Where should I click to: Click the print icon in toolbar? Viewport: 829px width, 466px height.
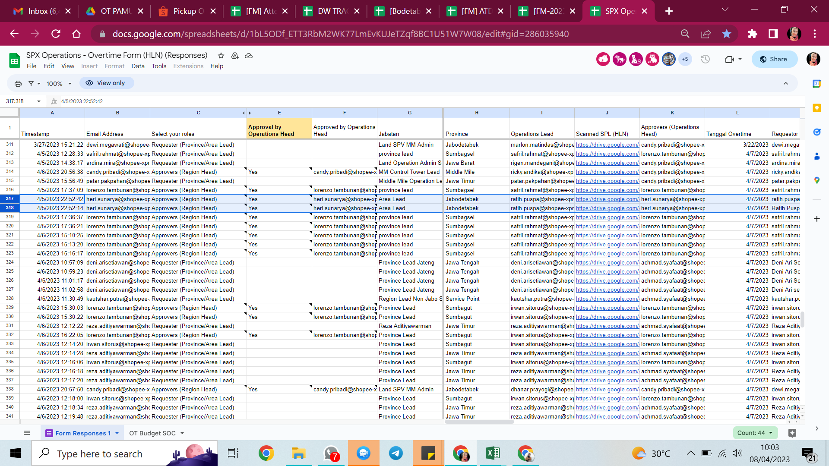18,83
